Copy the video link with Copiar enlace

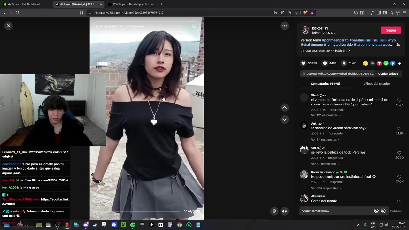tap(388, 74)
